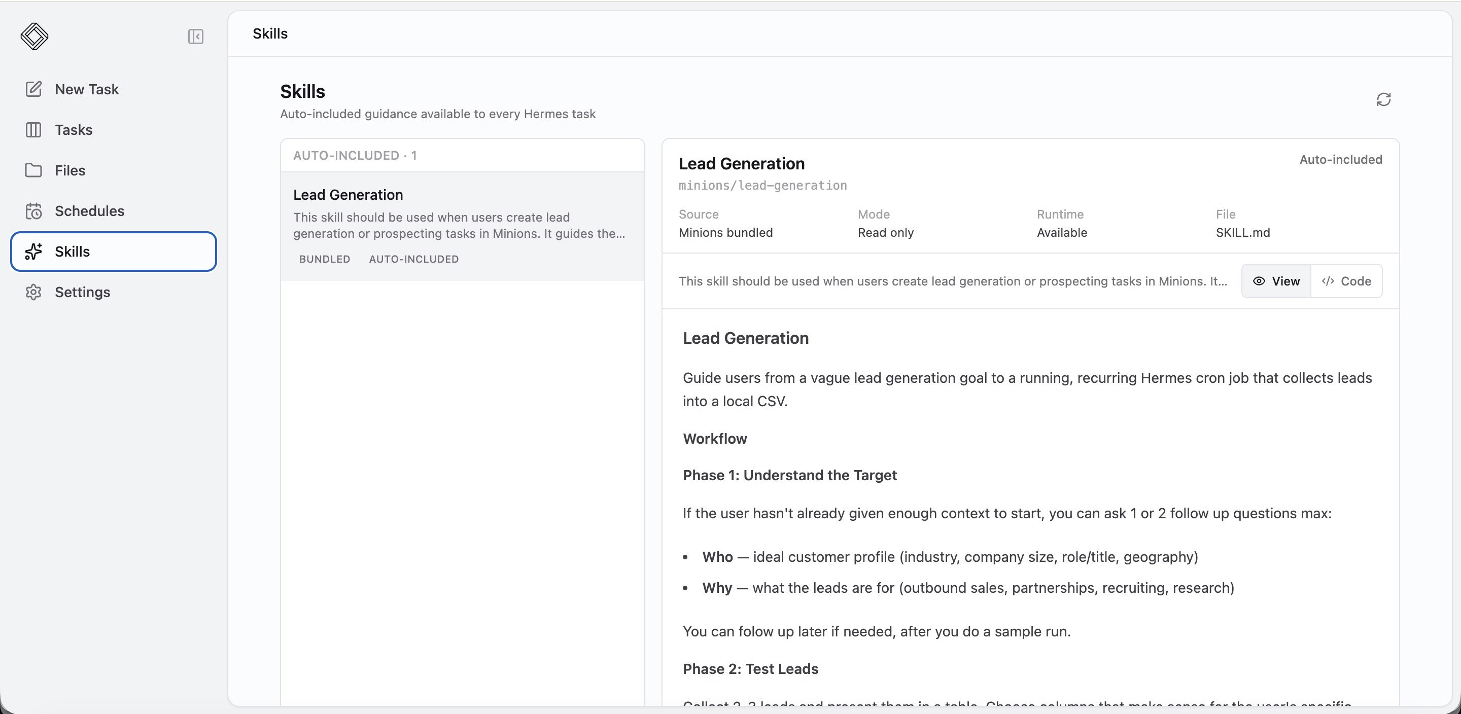Click Phase 2: Test Leads heading
1461x714 pixels.
coord(750,669)
